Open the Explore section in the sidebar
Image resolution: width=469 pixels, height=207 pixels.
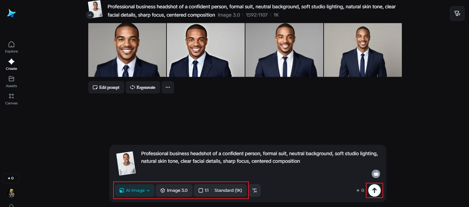[11, 47]
